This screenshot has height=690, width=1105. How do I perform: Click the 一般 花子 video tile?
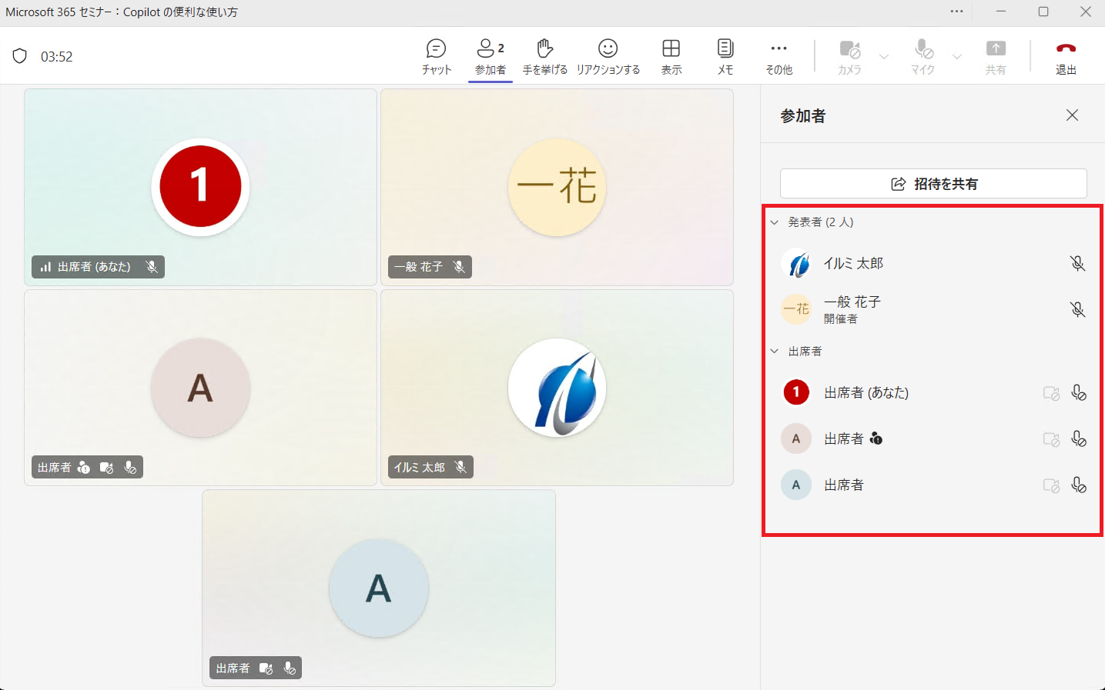coord(557,187)
